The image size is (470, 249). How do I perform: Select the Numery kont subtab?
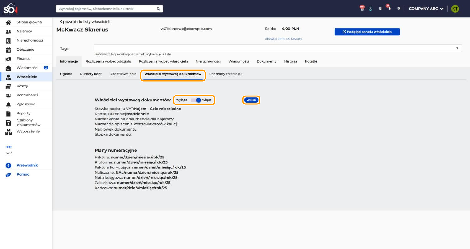pos(91,74)
